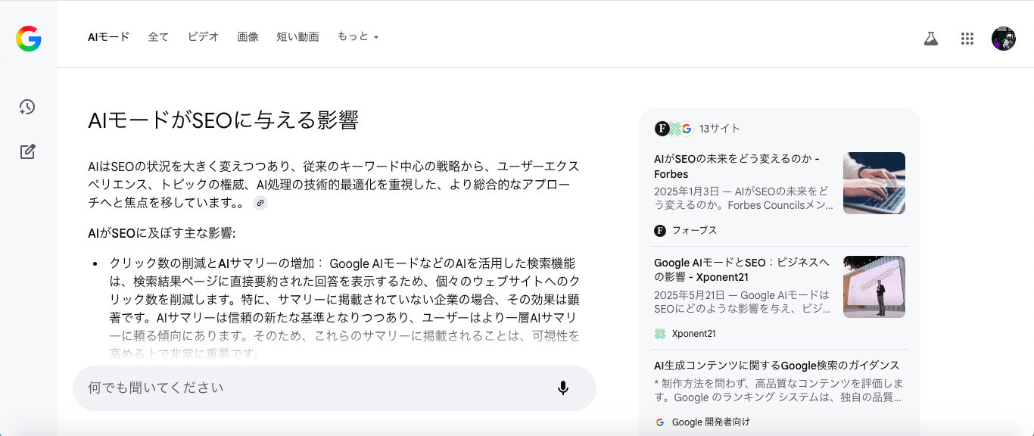Start a new search with the pencil icon
1034x436 pixels.
(27, 151)
